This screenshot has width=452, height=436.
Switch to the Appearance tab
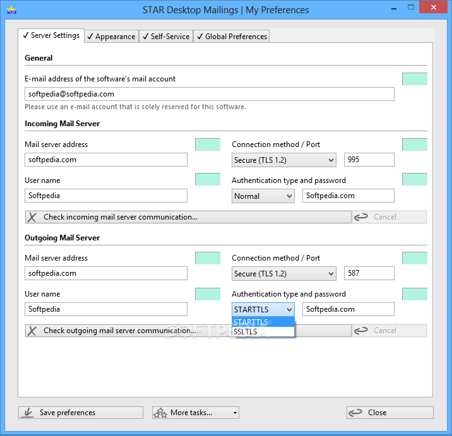coord(112,37)
